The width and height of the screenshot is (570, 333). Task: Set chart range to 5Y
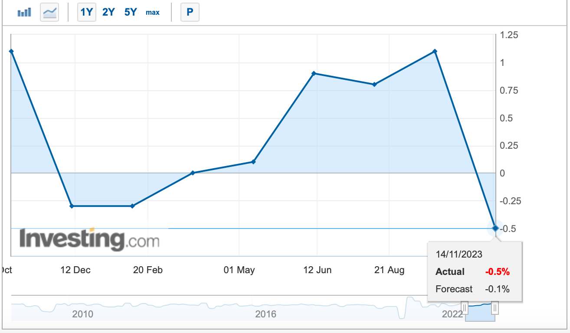tap(131, 12)
